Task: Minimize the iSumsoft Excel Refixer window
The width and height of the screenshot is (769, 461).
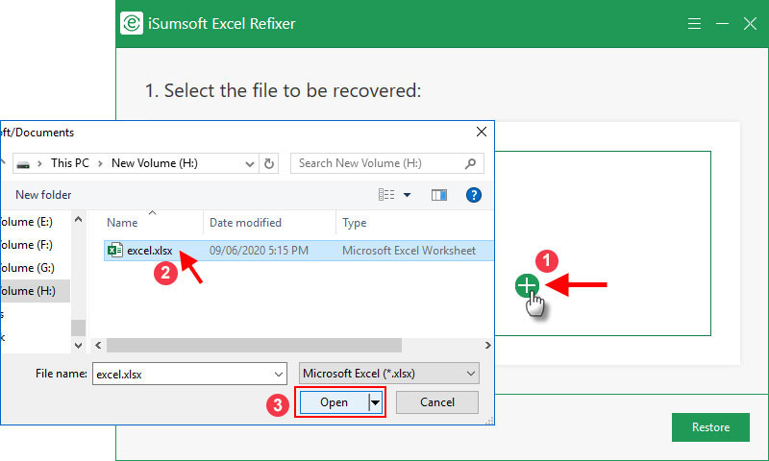Action: 722,23
